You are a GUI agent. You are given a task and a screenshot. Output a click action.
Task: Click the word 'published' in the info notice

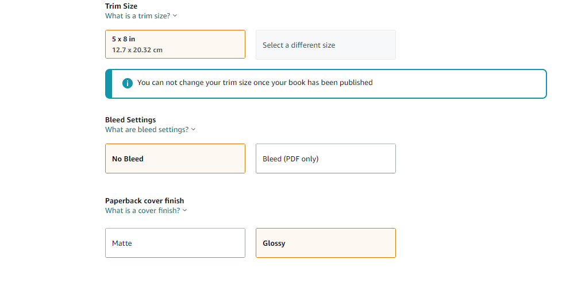(x=356, y=83)
